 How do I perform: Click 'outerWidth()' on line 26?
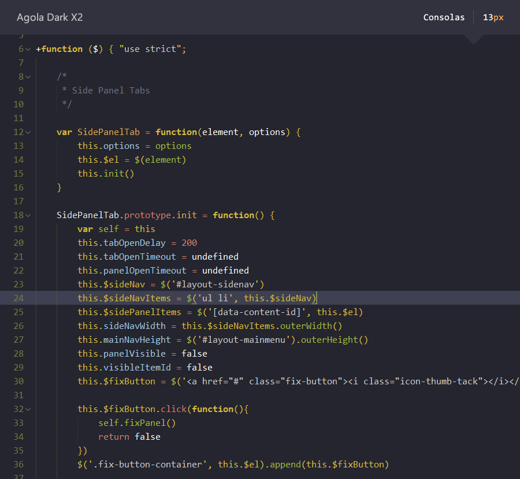tap(311, 326)
